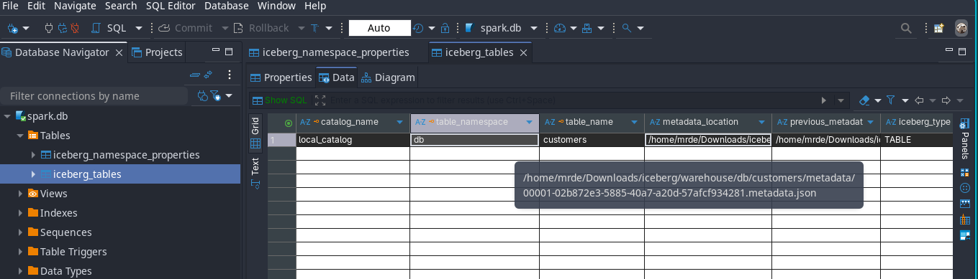Click the database tools structure icon
The width and height of the screenshot is (978, 279).
(587, 29)
